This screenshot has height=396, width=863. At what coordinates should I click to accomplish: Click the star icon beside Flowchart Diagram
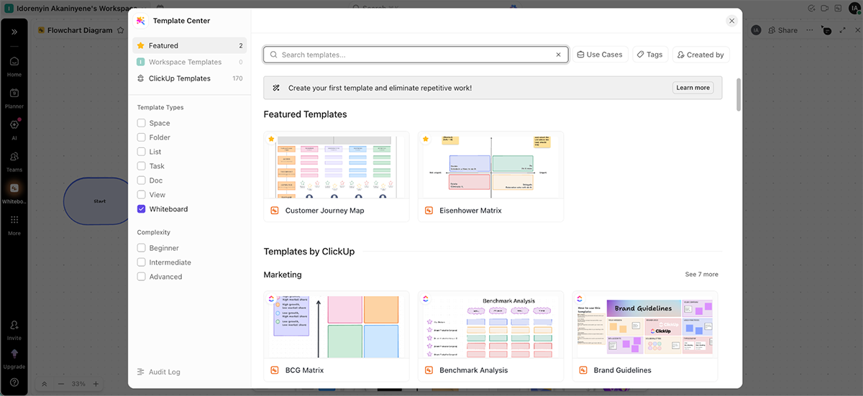pyautogui.click(x=120, y=30)
